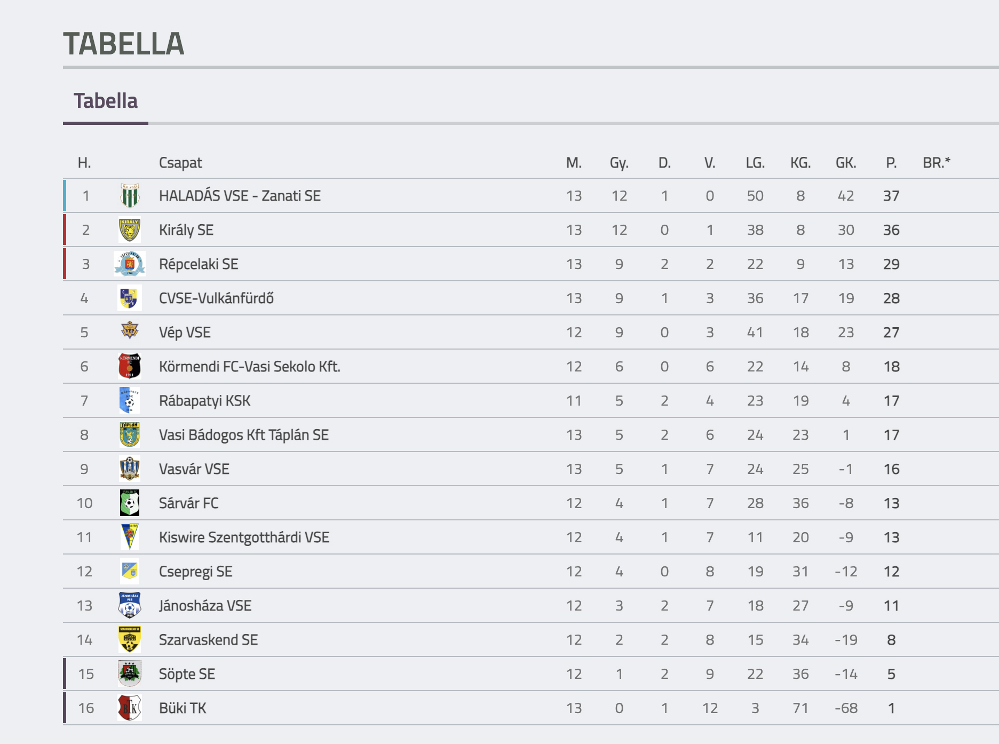Open the Sárvár FC green logo
Image resolution: width=999 pixels, height=744 pixels.
130,503
